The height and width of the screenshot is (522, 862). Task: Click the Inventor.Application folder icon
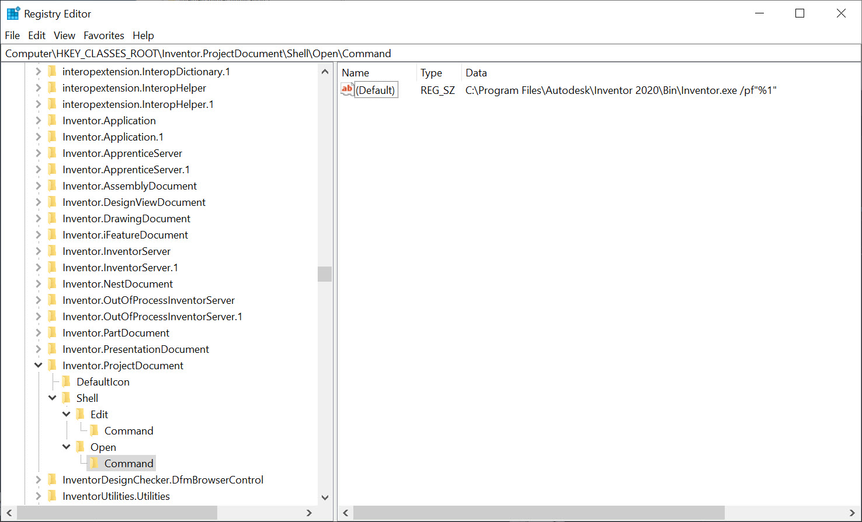click(x=51, y=120)
